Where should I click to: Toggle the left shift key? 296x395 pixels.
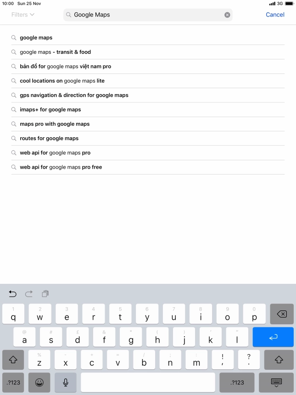13,360
